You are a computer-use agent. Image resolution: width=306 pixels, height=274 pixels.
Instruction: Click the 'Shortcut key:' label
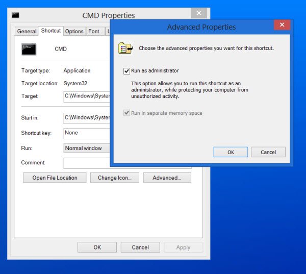pos(36,133)
